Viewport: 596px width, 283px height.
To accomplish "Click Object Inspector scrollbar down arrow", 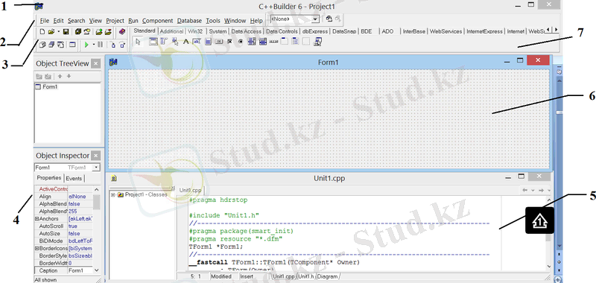I will click(x=96, y=270).
